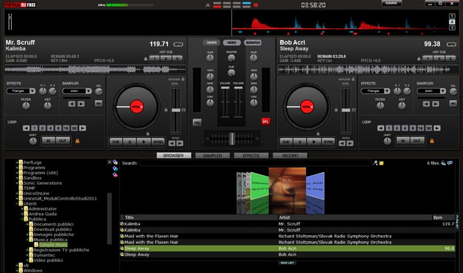463x273 pixels.
Task: Click left deck loop halve left arrow
Action: point(26,128)
